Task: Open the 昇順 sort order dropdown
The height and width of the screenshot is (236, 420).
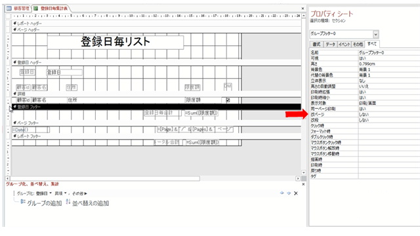Action: pos(65,193)
